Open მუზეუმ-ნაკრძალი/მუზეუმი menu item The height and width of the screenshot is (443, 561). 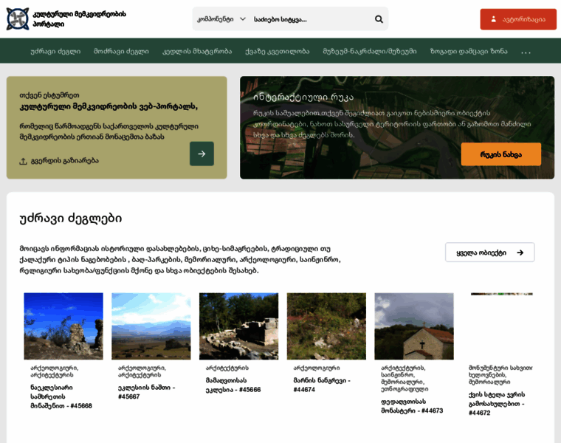pyautogui.click(x=370, y=51)
